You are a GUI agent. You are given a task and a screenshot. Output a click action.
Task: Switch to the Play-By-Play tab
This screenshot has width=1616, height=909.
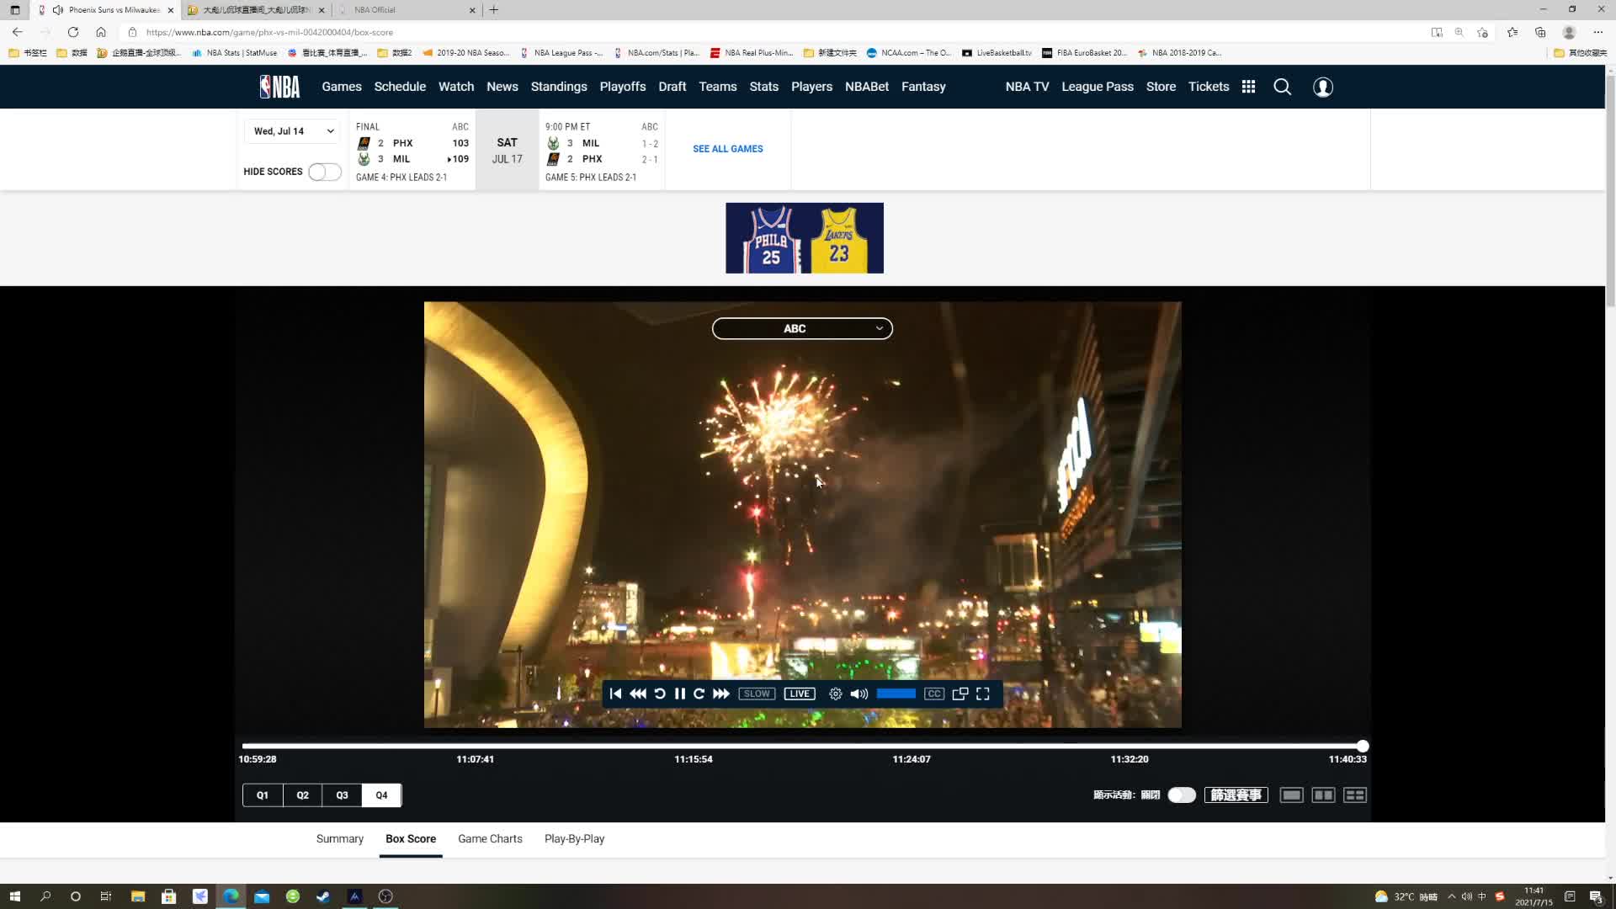click(574, 838)
